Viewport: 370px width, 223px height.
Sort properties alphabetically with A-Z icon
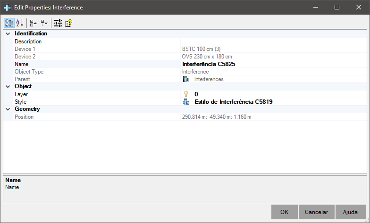pyautogui.click(x=20, y=23)
